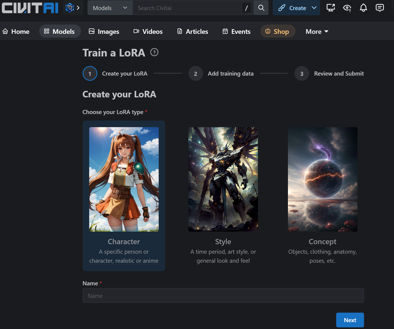Image resolution: width=394 pixels, height=329 pixels.
Task: Select step 3 circle Review and Submit
Action: tap(302, 73)
